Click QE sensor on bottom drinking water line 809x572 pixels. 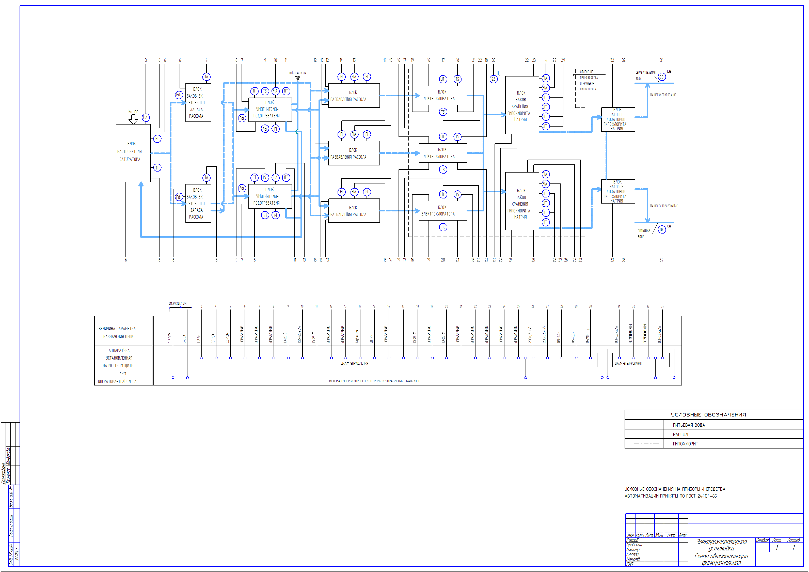pyautogui.click(x=661, y=229)
